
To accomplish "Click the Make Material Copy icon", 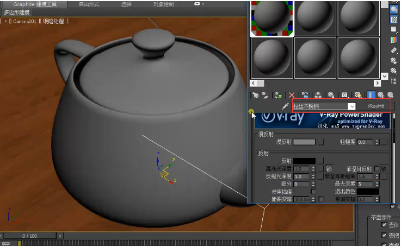I will (305, 95).
